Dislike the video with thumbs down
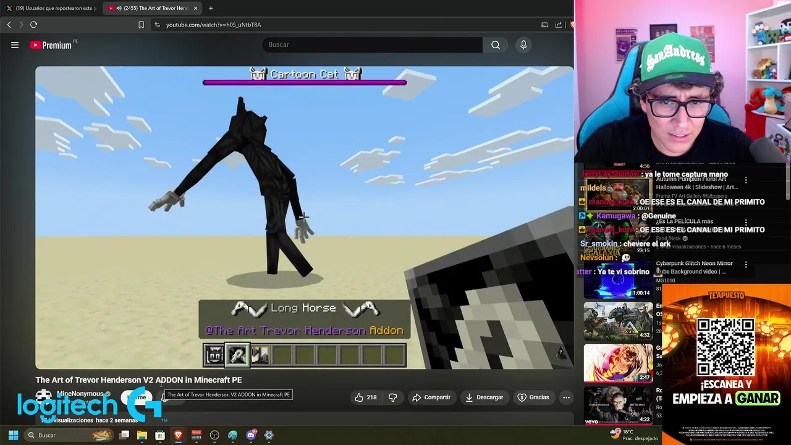The height and width of the screenshot is (445, 791). 392,397
